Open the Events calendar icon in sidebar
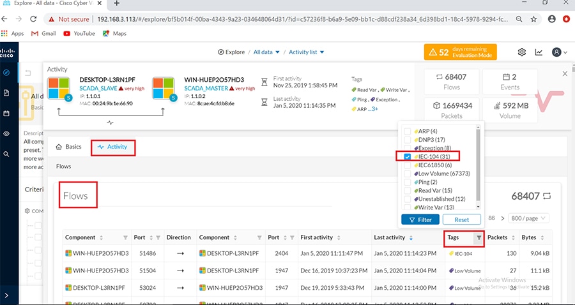Image resolution: width=575 pixels, height=305 pixels. pos(6,114)
